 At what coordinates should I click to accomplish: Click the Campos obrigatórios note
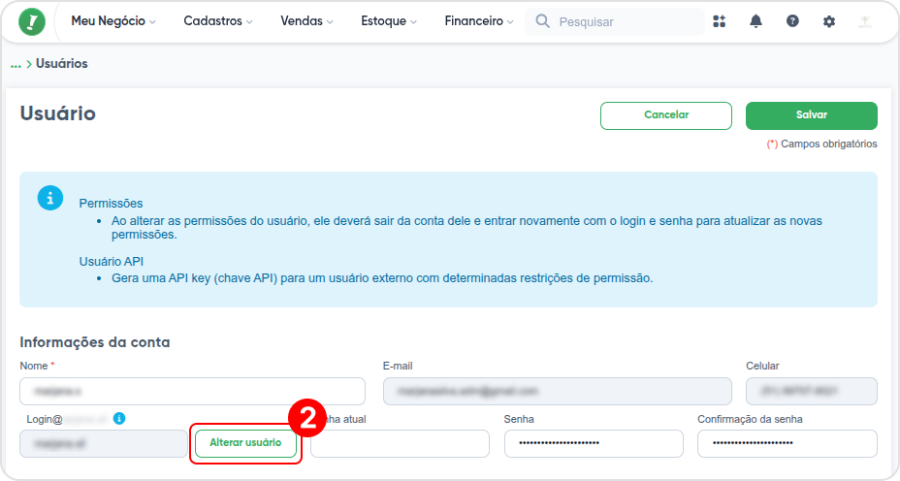tap(822, 144)
